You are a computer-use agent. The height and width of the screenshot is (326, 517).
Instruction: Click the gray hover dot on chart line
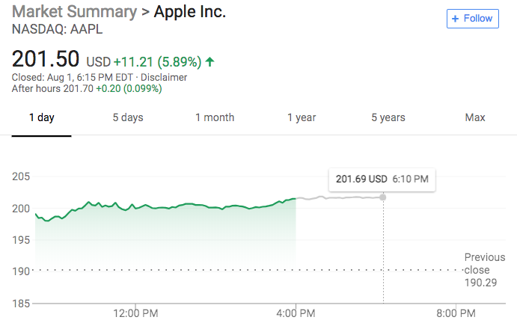[384, 197]
